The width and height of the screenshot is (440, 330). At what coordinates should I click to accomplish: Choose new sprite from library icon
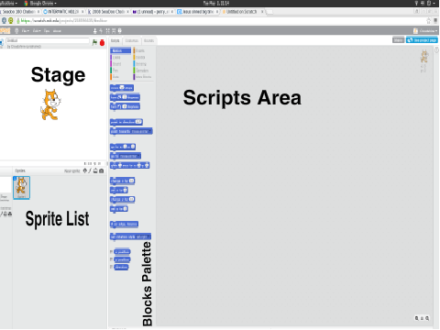coord(85,170)
